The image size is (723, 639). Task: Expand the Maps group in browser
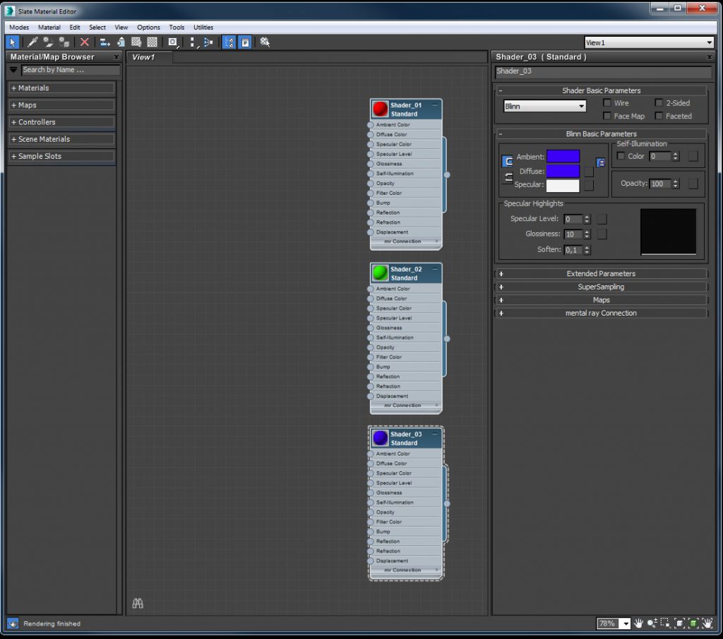tap(61, 104)
